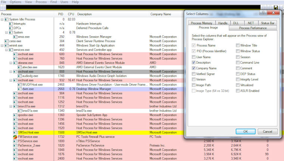Collapse the System node in tree
The width and height of the screenshot is (284, 161).
pos(6,32)
